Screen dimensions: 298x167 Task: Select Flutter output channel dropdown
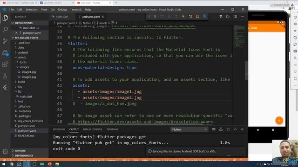point(189,129)
